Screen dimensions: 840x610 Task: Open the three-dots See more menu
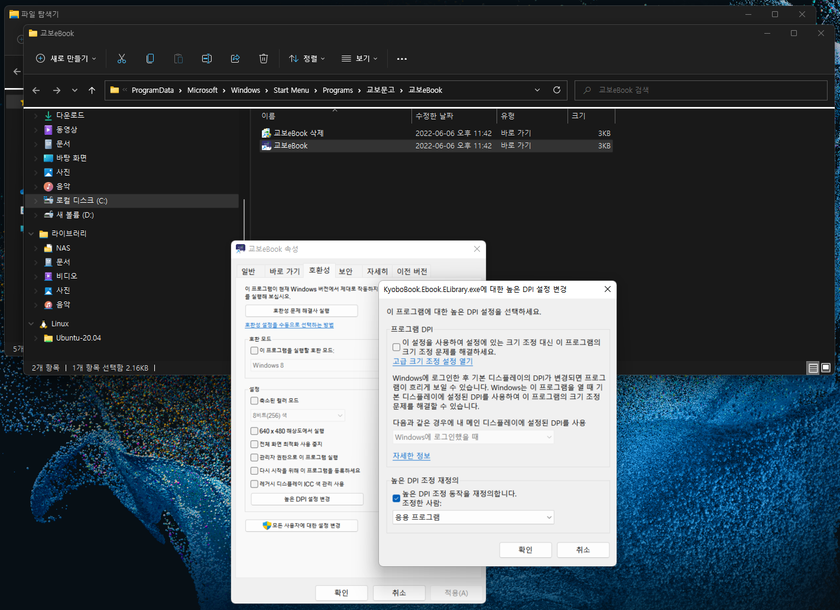pos(402,59)
